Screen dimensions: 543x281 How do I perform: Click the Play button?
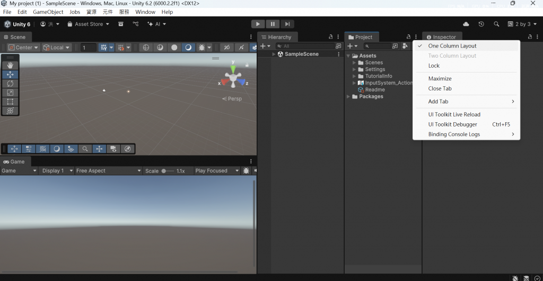pyautogui.click(x=258, y=24)
